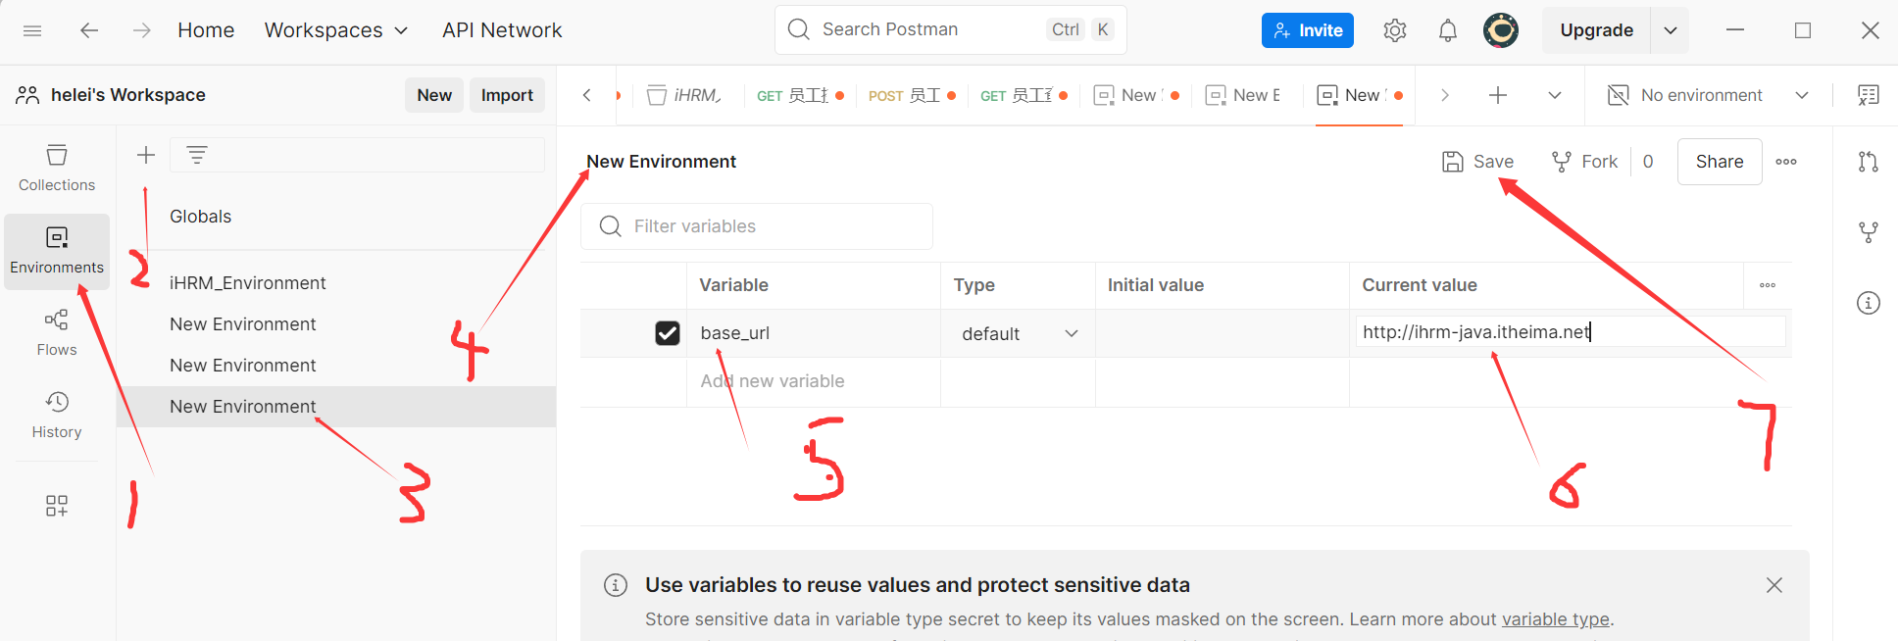Save the environment with Save icon
The image size is (1898, 641).
pos(1477,162)
